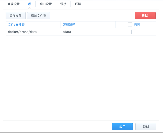Click the empty header cell right of 只读

click(154, 25)
